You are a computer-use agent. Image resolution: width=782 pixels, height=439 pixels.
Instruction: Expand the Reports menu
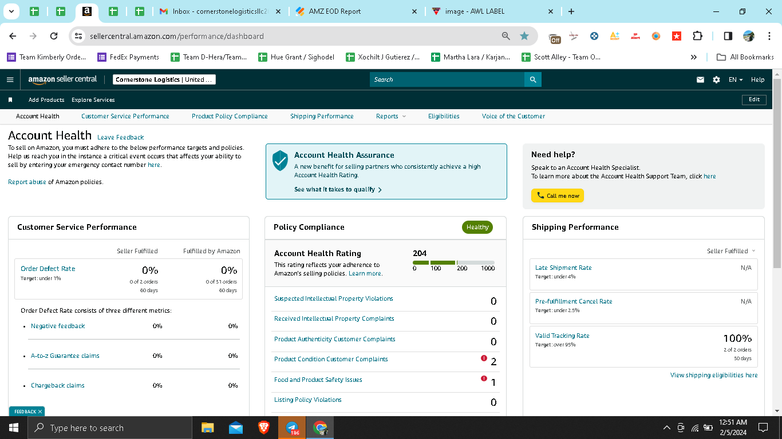(391, 116)
